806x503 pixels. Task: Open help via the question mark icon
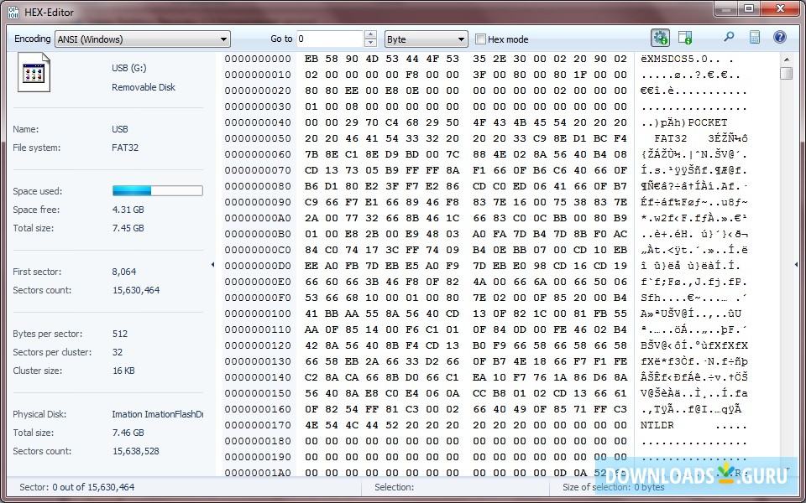(x=781, y=37)
